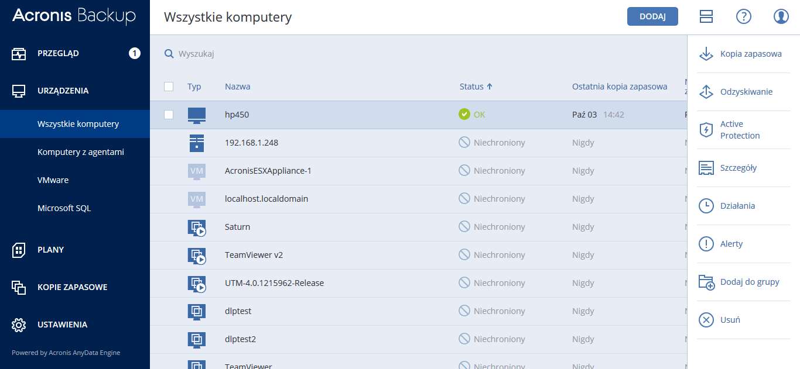Click the Active Protection shield icon
The width and height of the screenshot is (800, 369).
point(706,130)
